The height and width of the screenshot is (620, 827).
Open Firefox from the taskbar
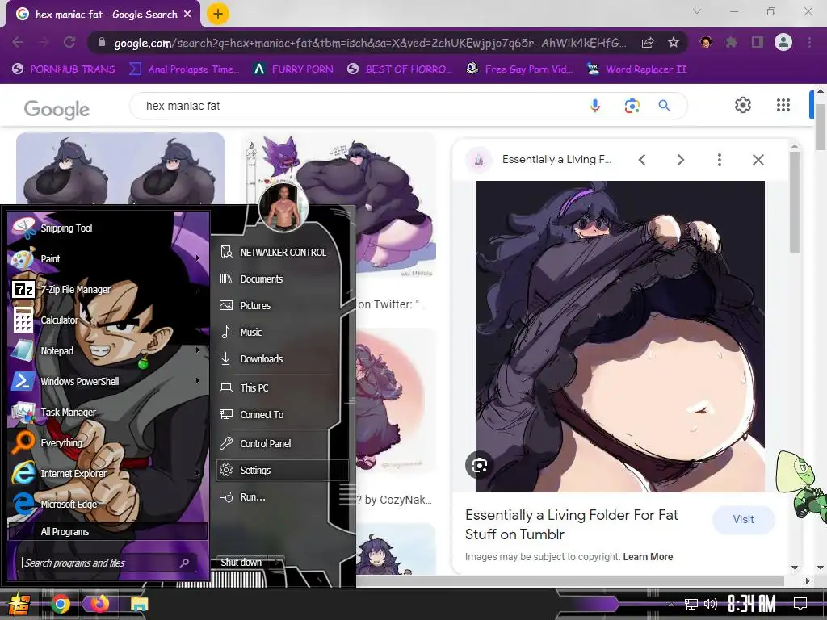(99, 604)
